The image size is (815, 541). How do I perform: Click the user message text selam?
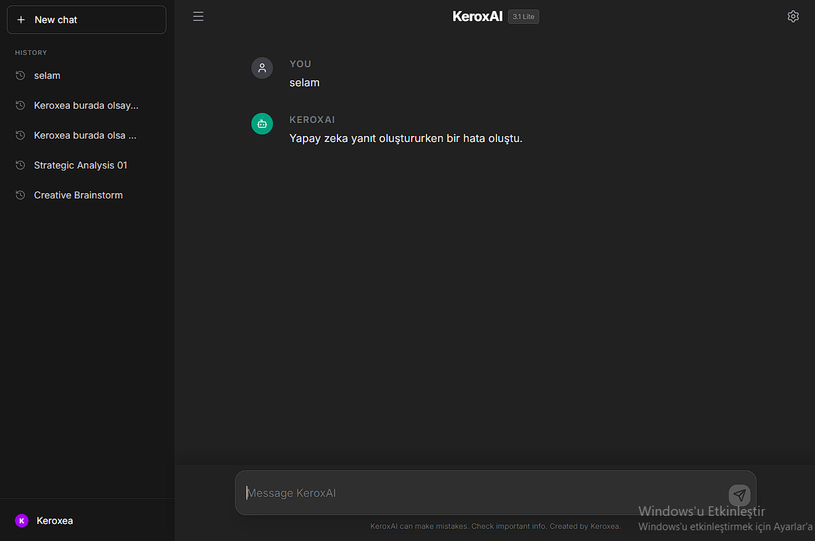pos(304,83)
